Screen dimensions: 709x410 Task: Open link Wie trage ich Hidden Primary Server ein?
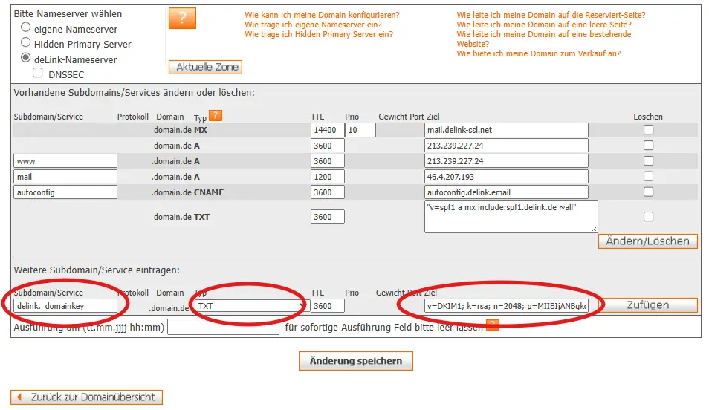click(319, 34)
